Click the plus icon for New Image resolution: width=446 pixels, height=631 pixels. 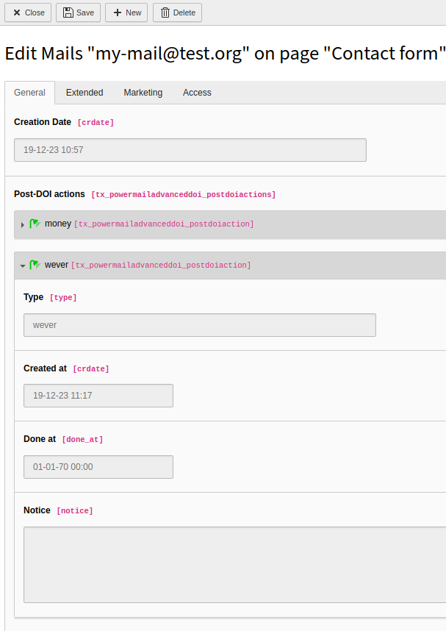click(x=118, y=13)
